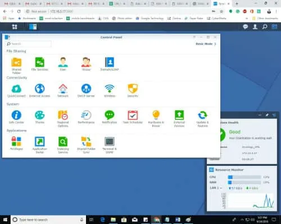The height and width of the screenshot is (224, 281).
Task: Open Domain/LDAP settings
Action: point(110,64)
